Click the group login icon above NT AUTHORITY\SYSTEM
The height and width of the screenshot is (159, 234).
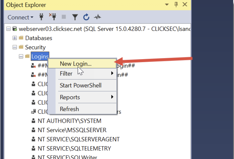33,111
